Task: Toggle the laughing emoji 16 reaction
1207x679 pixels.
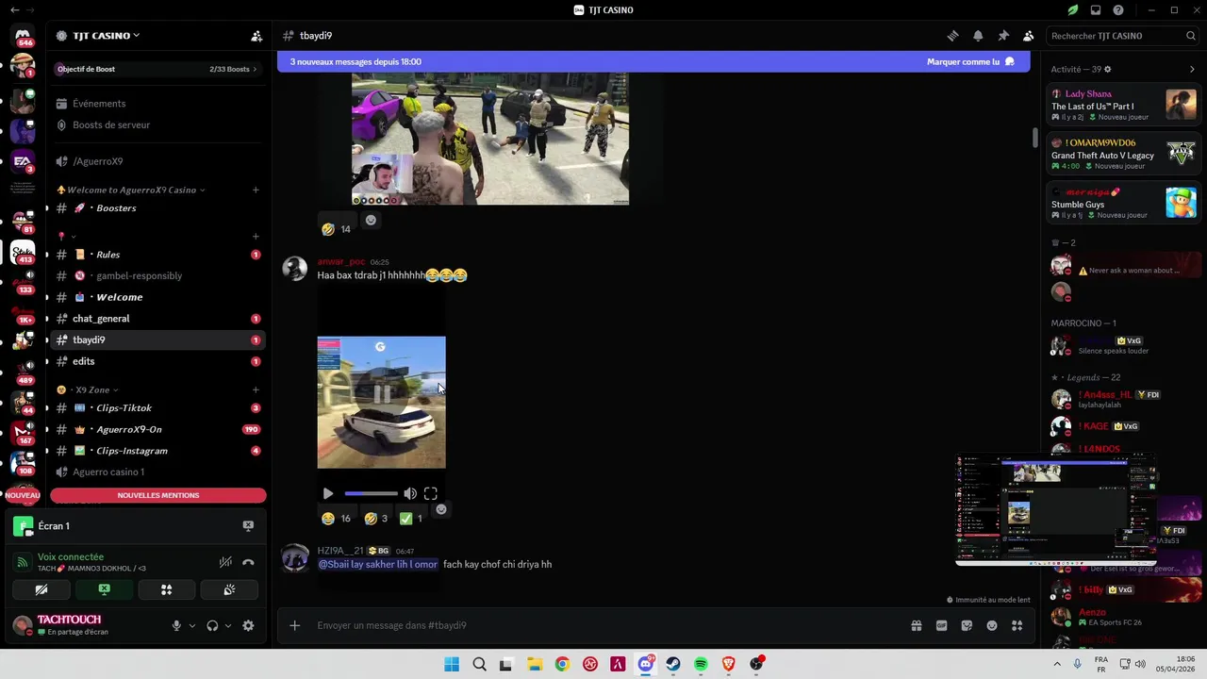Action: (336, 518)
